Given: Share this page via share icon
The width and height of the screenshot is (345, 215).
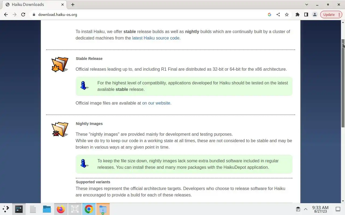Looking at the screenshot, I should coord(278,15).
